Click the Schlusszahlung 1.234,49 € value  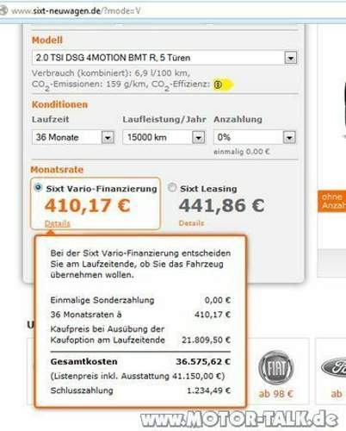[x=208, y=390]
